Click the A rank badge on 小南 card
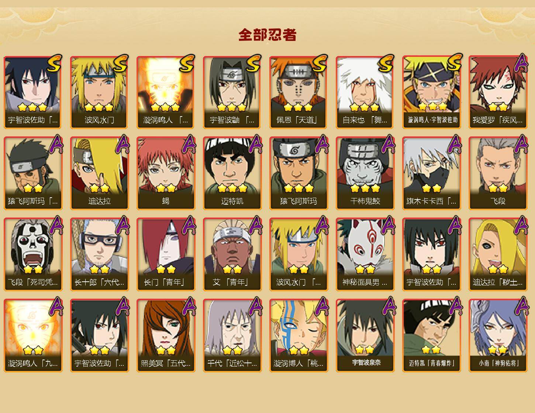The image size is (535, 413). coord(521,306)
